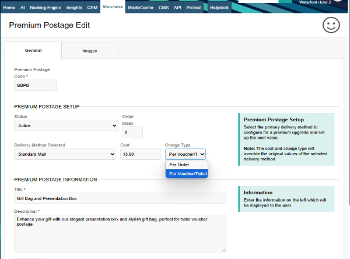
Task: Collapse the Charge Type dropdown
Action: point(185,154)
